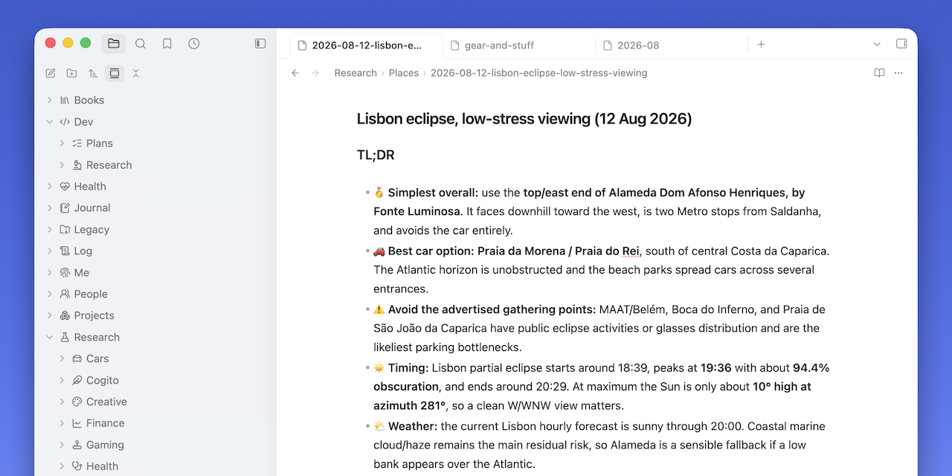Click the Finance chart icon
Image resolution: width=952 pixels, height=476 pixels.
point(77,423)
